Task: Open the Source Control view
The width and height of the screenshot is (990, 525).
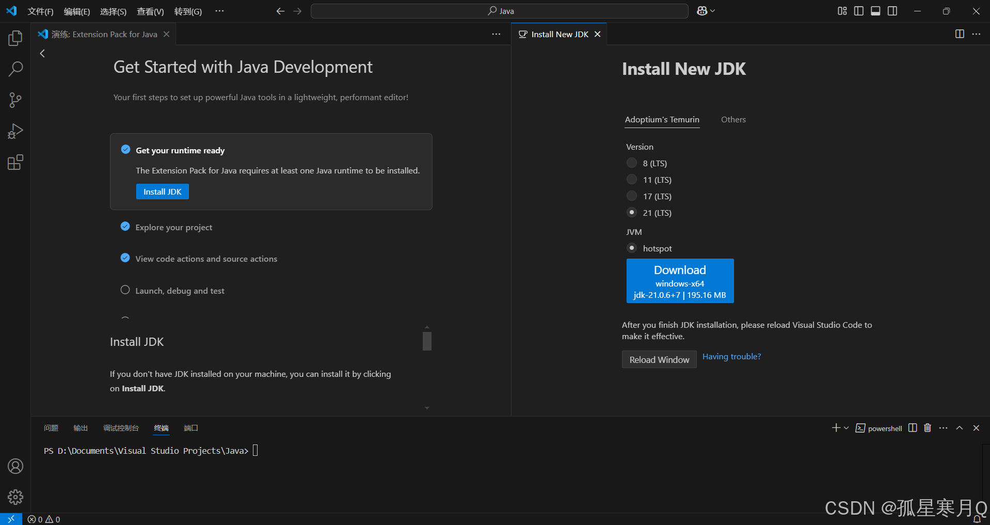Action: click(x=15, y=100)
